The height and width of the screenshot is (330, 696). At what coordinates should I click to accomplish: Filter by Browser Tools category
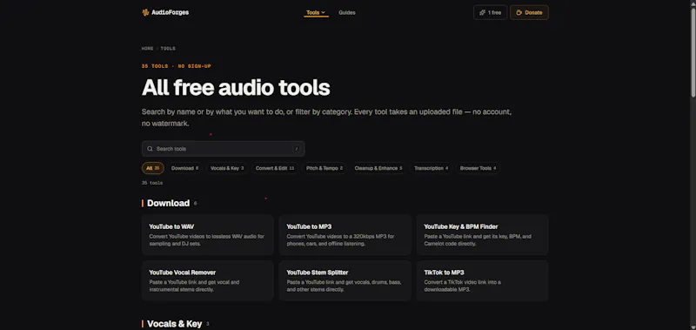[478, 168]
